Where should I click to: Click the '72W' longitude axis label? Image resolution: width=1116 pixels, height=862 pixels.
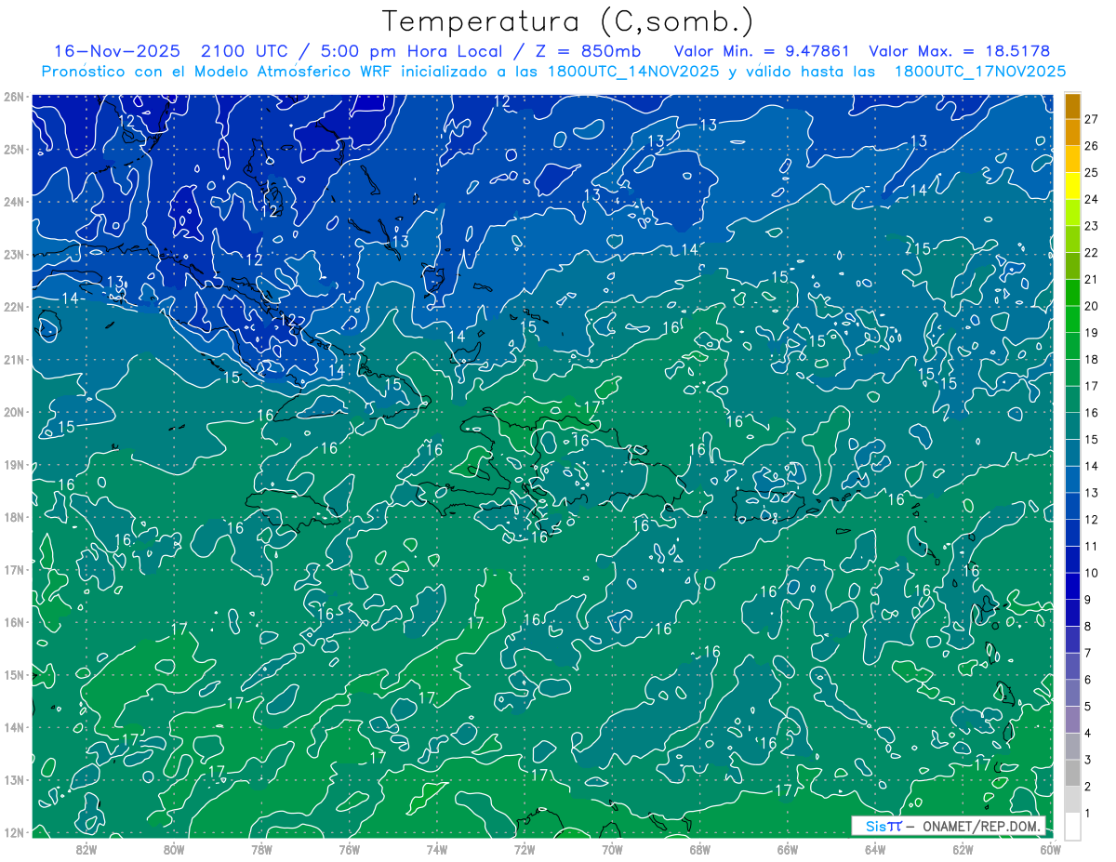525,849
